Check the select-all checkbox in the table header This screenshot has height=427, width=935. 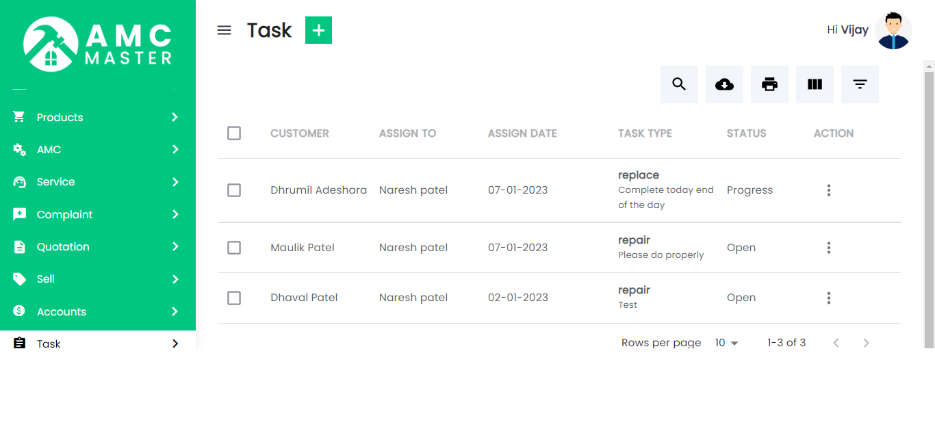point(234,133)
